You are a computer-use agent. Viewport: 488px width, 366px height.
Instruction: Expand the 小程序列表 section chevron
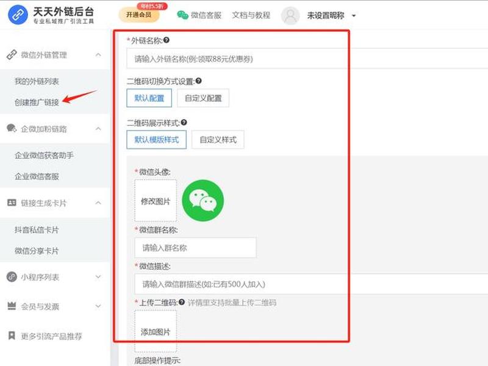98,277
